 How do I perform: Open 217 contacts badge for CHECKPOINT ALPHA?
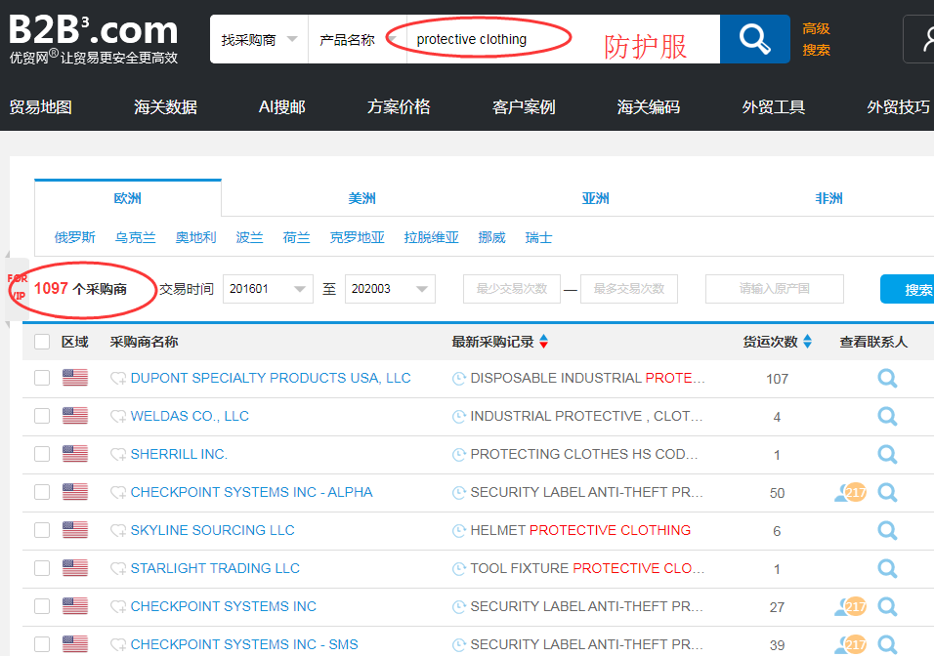click(x=851, y=492)
